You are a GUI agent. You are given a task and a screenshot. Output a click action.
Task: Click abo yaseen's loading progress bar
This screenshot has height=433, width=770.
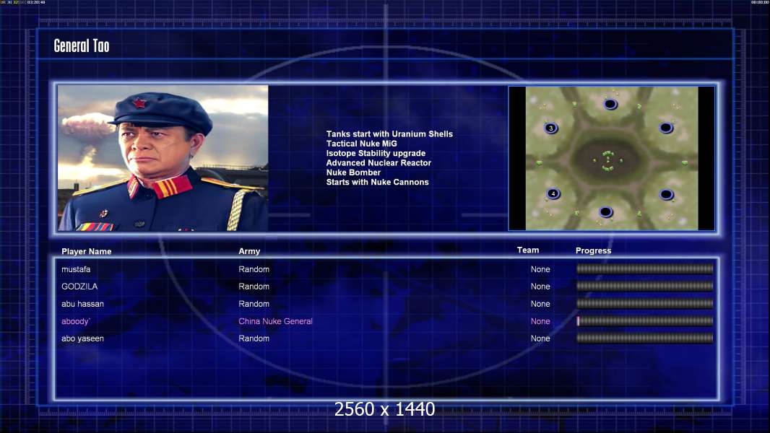[x=645, y=338]
